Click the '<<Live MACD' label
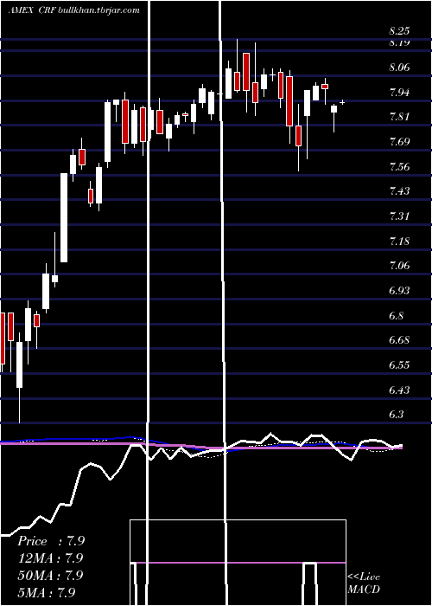The image size is (432, 606). click(364, 583)
